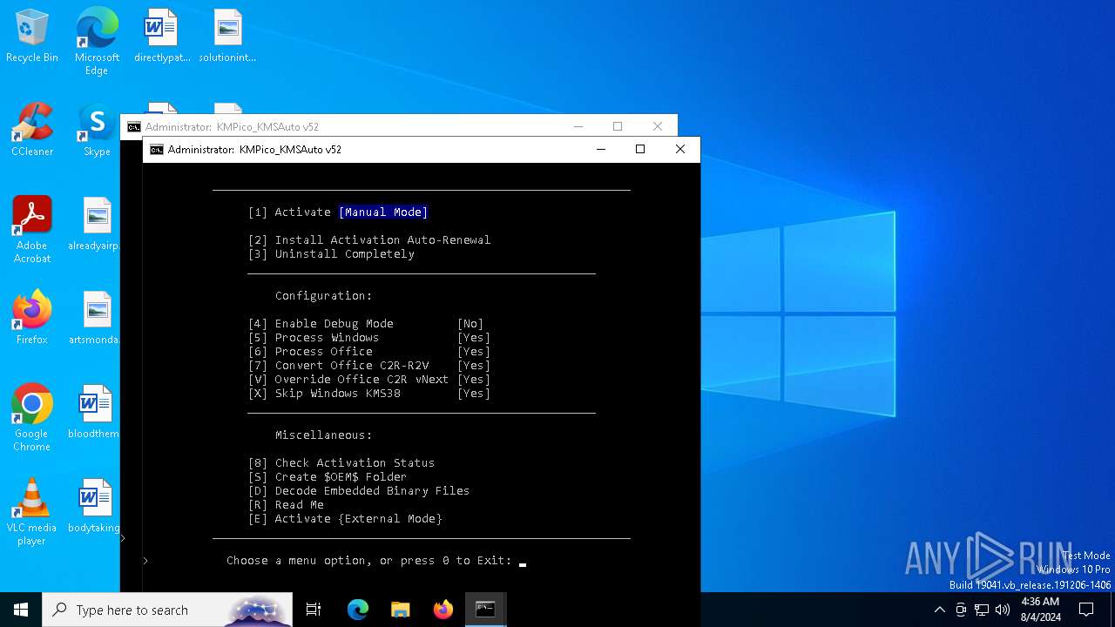The width and height of the screenshot is (1115, 627).
Task: Select the bloodthem Word document icon
Action: point(94,413)
